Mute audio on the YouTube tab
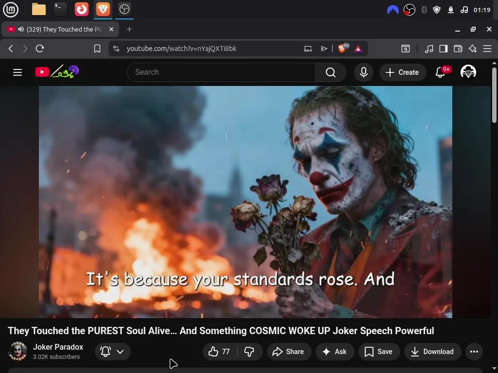Screen dimensions: 498x373 21,29
